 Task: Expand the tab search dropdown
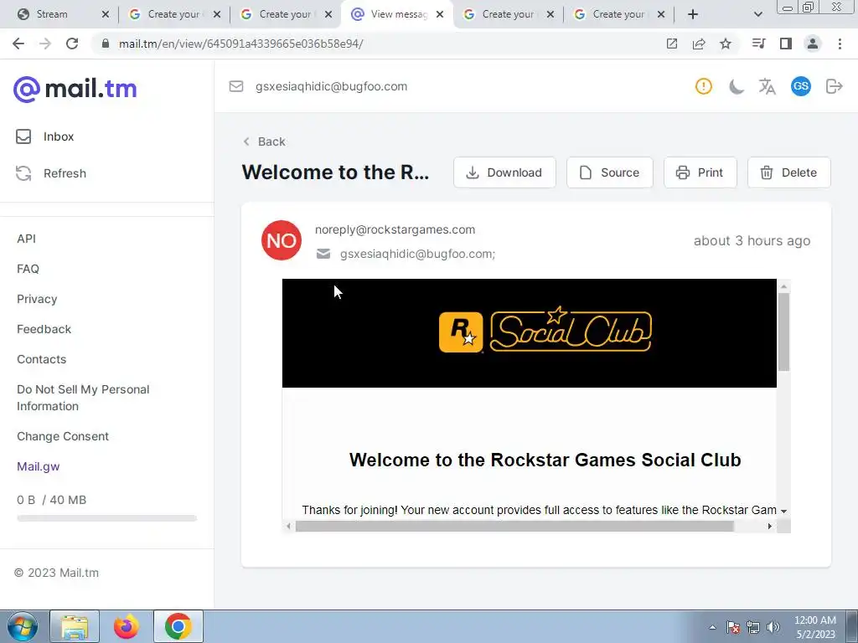[757, 15]
